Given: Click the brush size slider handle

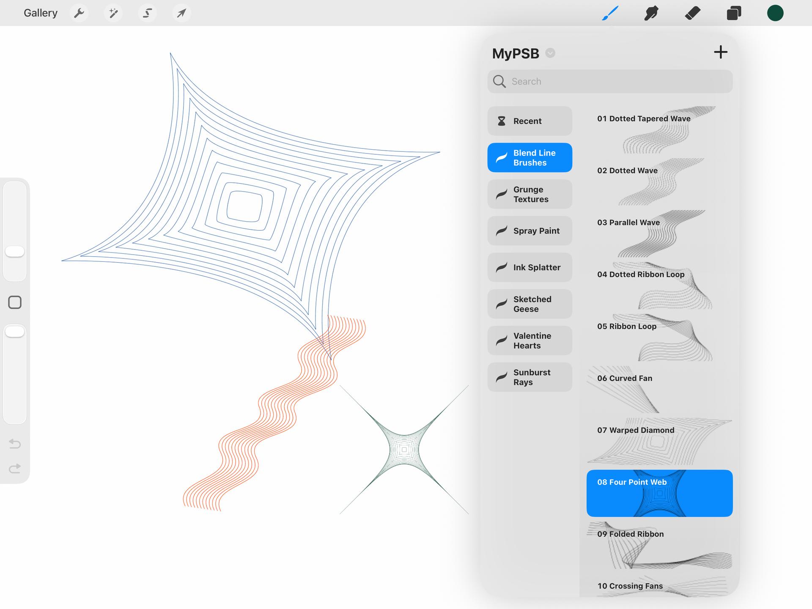Looking at the screenshot, I should pyautogui.click(x=15, y=252).
